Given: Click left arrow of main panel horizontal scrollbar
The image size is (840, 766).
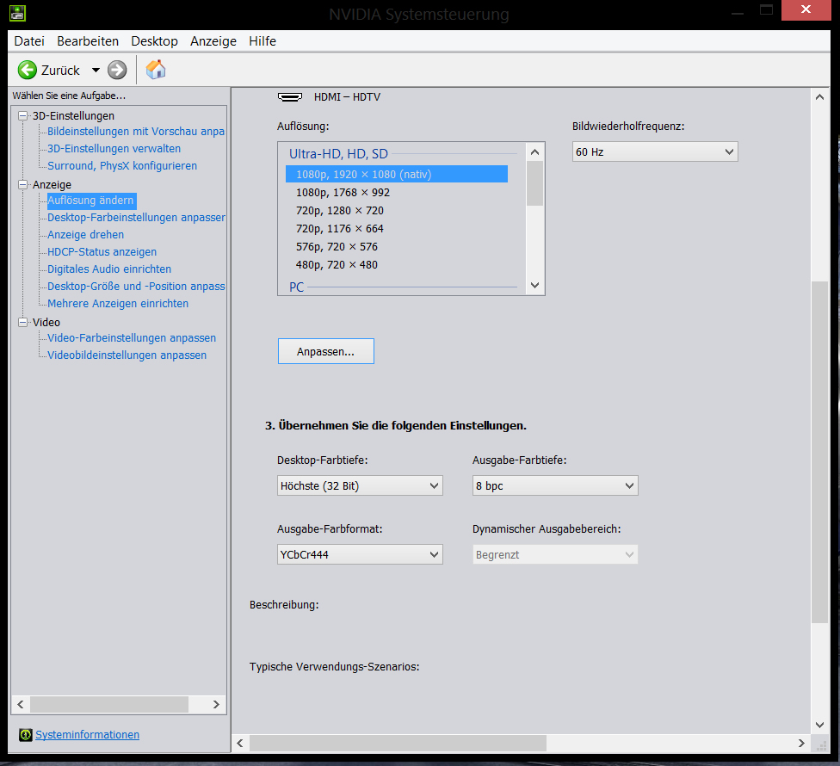Looking at the screenshot, I should click(x=240, y=743).
